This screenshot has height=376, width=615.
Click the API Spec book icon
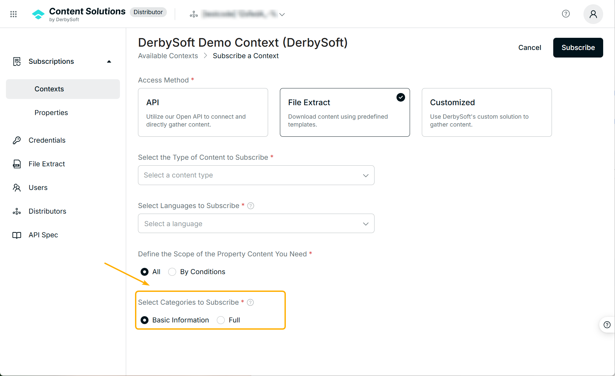(x=17, y=235)
